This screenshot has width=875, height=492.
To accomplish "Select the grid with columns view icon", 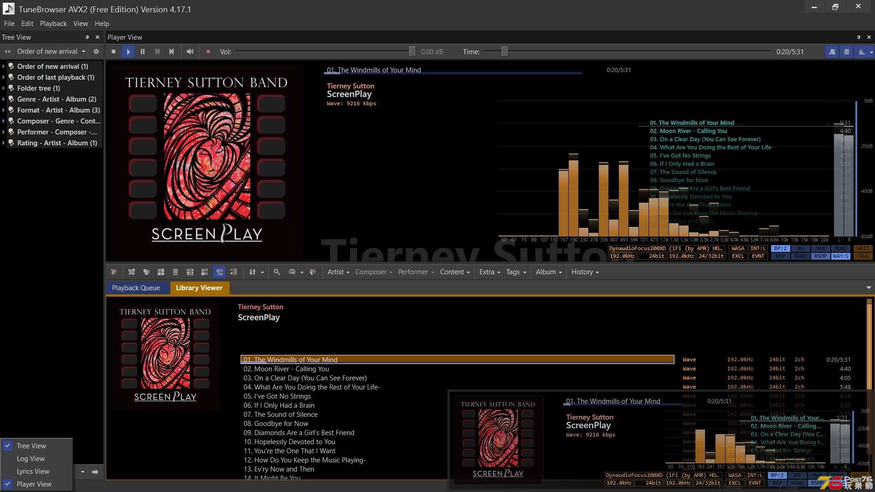I will pyautogui.click(x=190, y=272).
